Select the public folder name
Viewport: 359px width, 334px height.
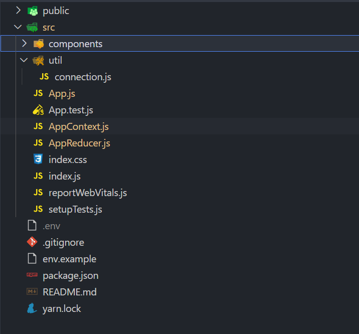click(56, 11)
